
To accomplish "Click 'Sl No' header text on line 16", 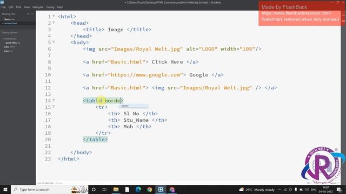I will (x=131, y=114).
